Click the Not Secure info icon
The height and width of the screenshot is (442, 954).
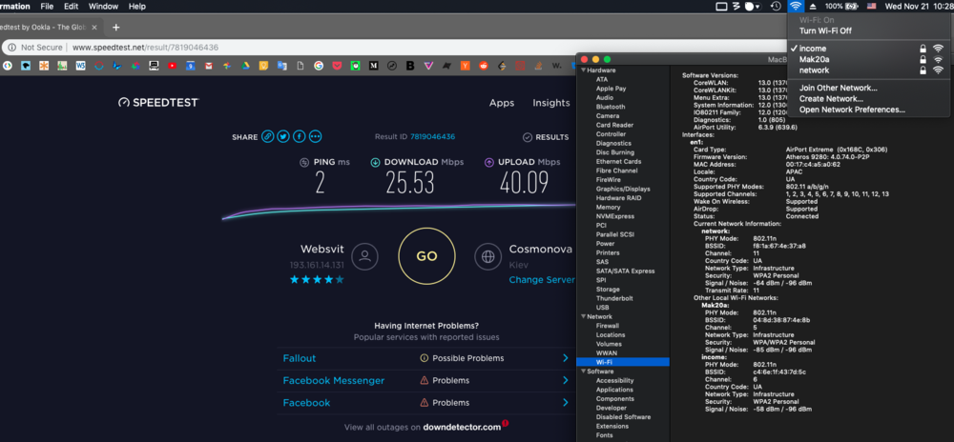tap(12, 48)
